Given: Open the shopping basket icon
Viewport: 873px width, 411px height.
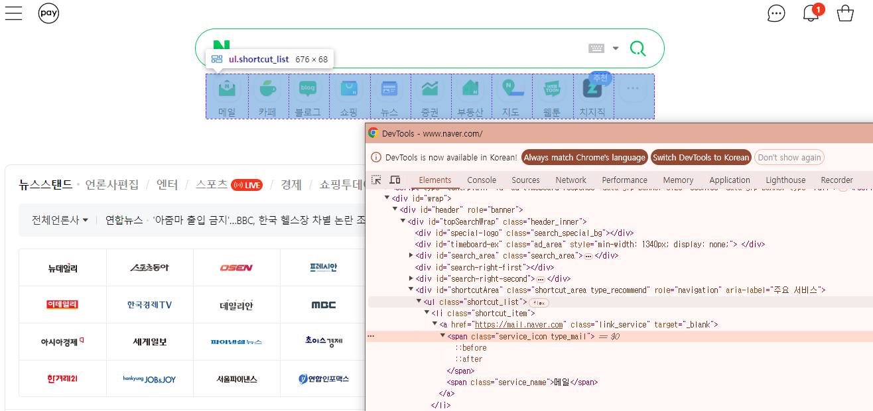Looking at the screenshot, I should (845, 13).
